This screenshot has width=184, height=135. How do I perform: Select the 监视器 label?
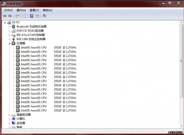click(x=21, y=123)
